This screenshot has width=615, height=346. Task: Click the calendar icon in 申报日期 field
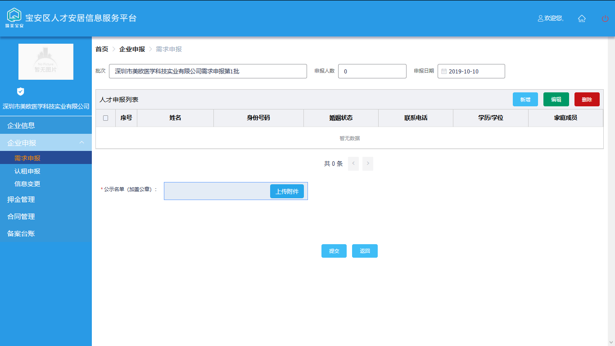(444, 71)
